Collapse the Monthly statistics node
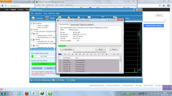The height and width of the screenshot is (96, 172). coord(31,39)
